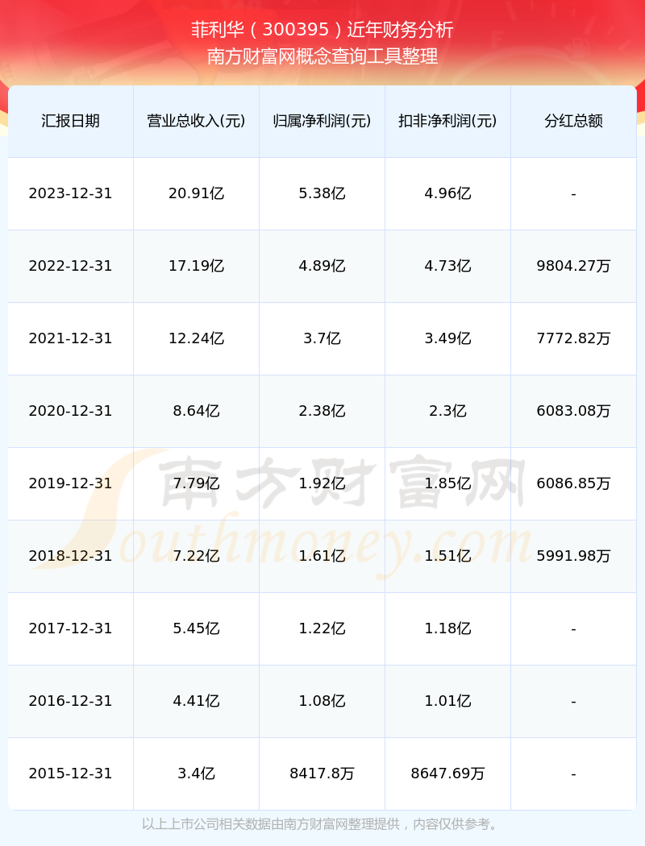Click the date cell 2020-12-31

tap(71, 411)
